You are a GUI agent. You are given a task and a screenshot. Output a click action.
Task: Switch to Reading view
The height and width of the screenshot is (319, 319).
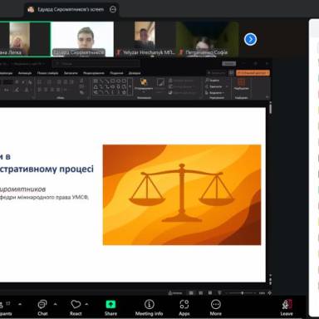(x=210, y=292)
